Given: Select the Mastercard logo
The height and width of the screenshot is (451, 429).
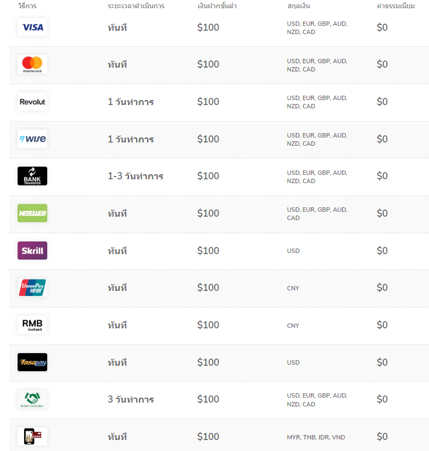Looking at the screenshot, I should pyautogui.click(x=32, y=64).
